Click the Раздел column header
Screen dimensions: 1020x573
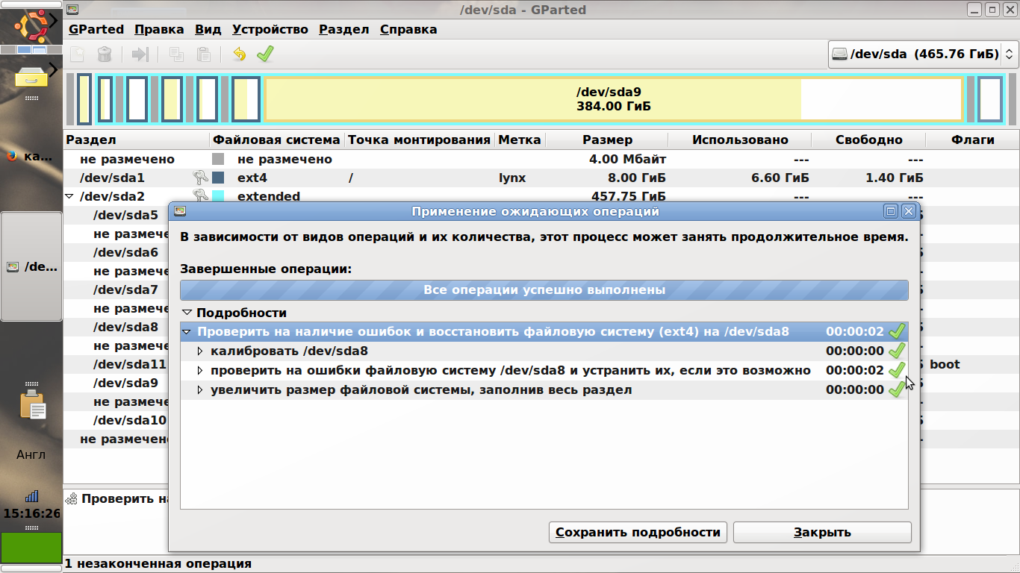click(x=137, y=140)
